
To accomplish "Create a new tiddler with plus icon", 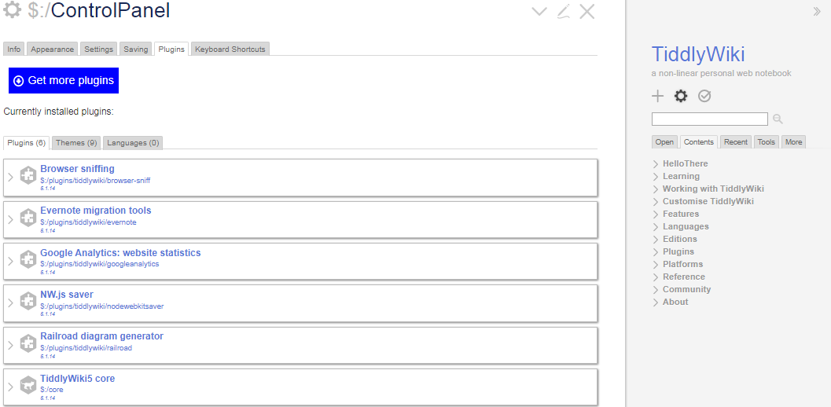I will pos(658,96).
